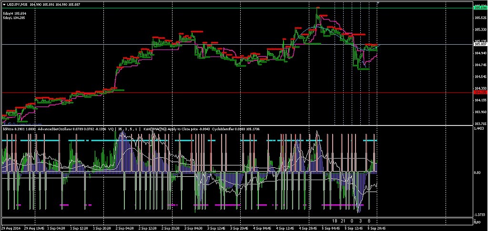Image resolution: width=488 pixels, height=231 pixels.
Task: Select the 5dayL 104.285 label
Action: coord(14,18)
